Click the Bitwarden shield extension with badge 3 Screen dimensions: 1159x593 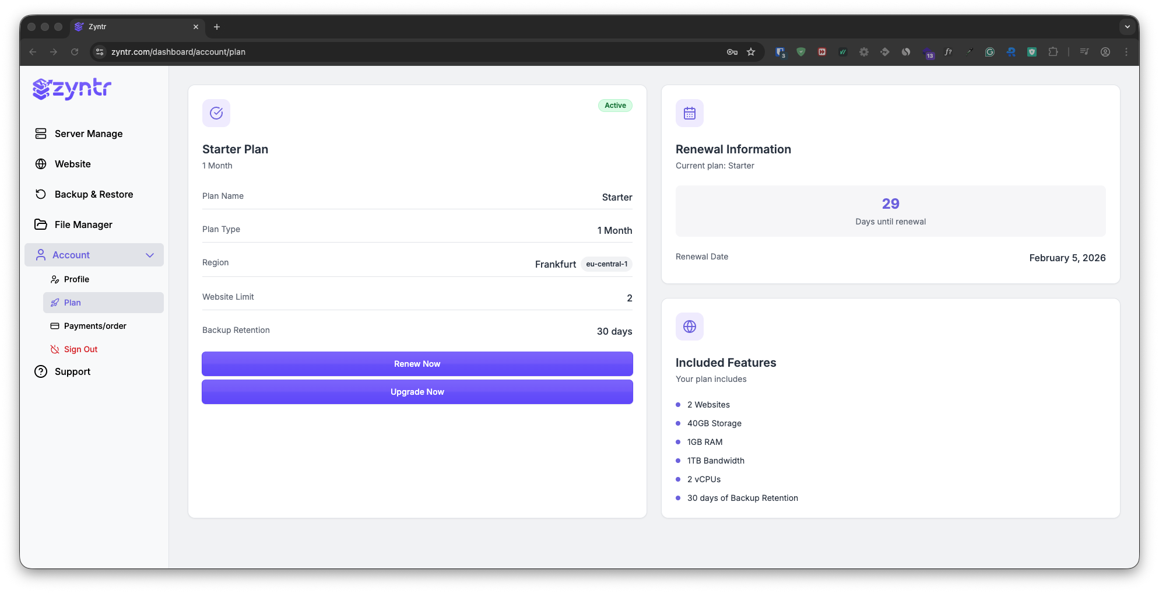[x=780, y=52]
